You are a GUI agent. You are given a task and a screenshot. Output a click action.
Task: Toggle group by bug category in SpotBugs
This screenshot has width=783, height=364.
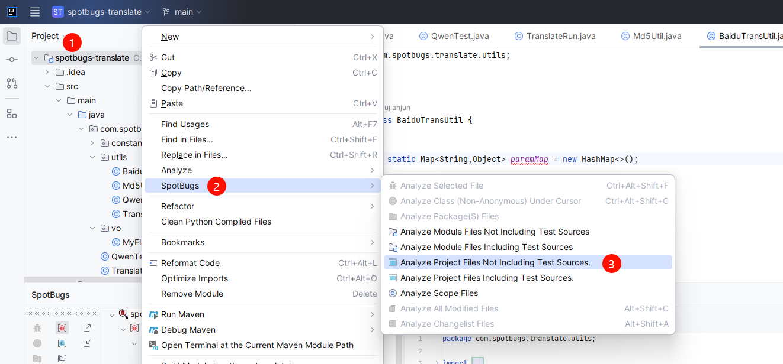pyautogui.click(x=62, y=328)
